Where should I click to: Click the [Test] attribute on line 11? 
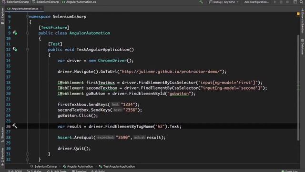pos(55,44)
